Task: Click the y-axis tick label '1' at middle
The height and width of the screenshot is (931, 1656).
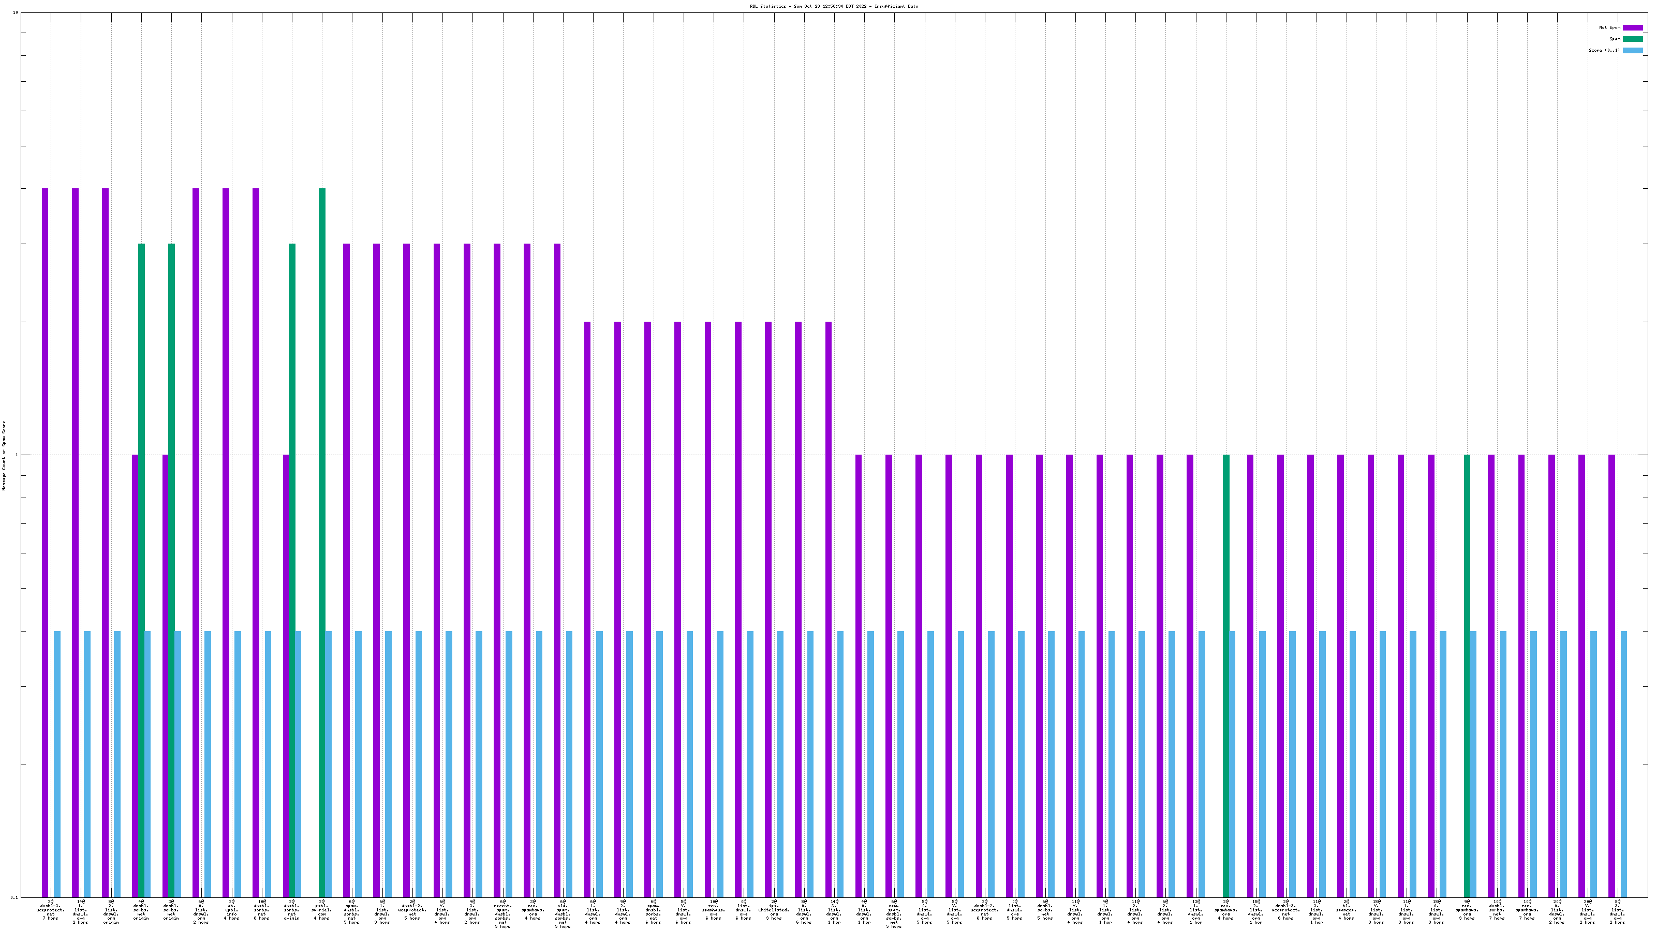Action: click(x=17, y=456)
